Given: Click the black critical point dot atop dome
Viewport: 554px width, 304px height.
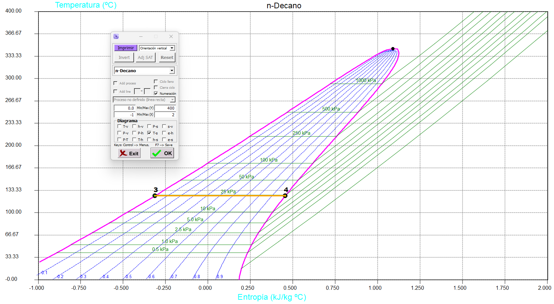Looking at the screenshot, I should click(x=393, y=49).
